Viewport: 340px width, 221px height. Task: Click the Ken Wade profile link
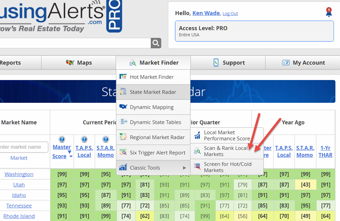[x=206, y=13]
